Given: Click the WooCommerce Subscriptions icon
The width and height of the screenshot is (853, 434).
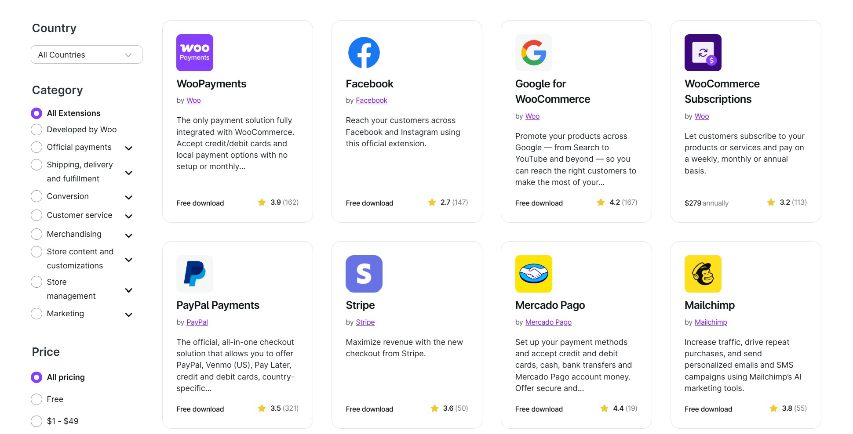Looking at the screenshot, I should 703,53.
